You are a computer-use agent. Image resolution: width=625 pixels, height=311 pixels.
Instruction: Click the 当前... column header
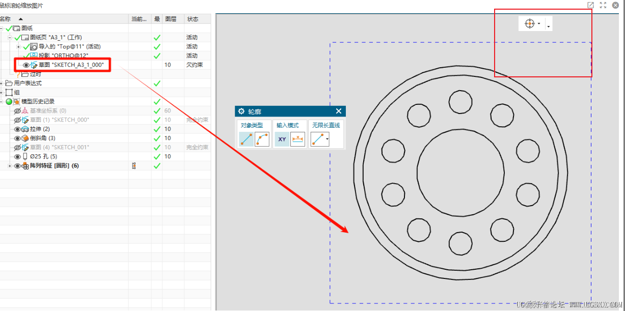pyautogui.click(x=140, y=19)
